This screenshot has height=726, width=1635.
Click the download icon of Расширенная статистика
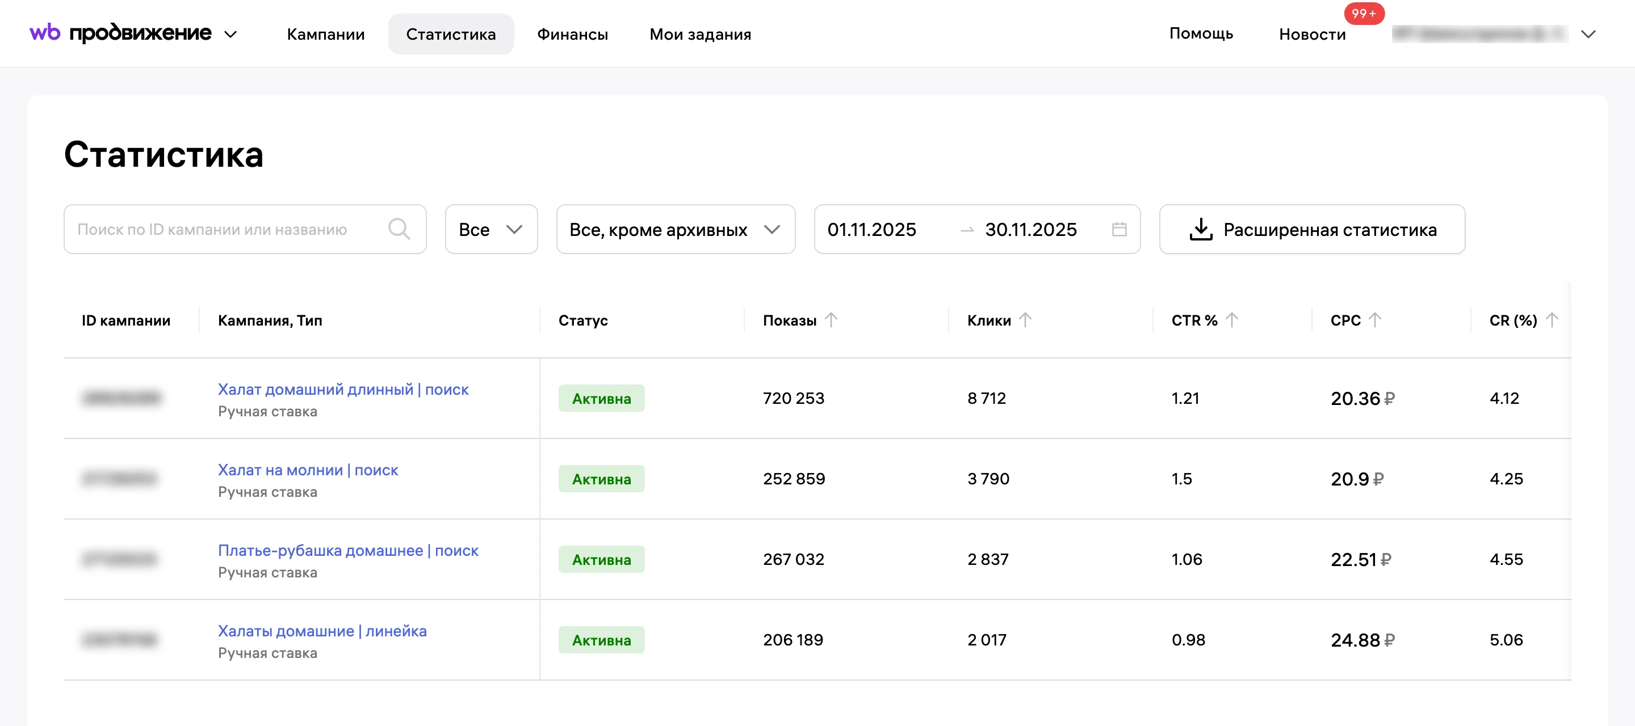[1200, 229]
